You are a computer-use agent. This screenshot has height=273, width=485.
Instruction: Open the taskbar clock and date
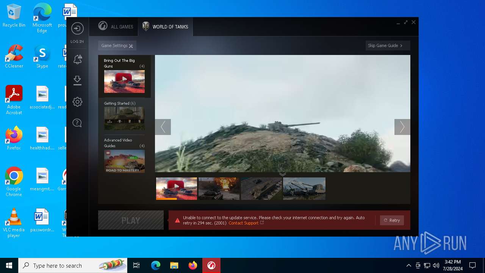click(453, 265)
